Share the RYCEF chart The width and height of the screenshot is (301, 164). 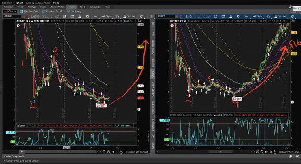216,16
